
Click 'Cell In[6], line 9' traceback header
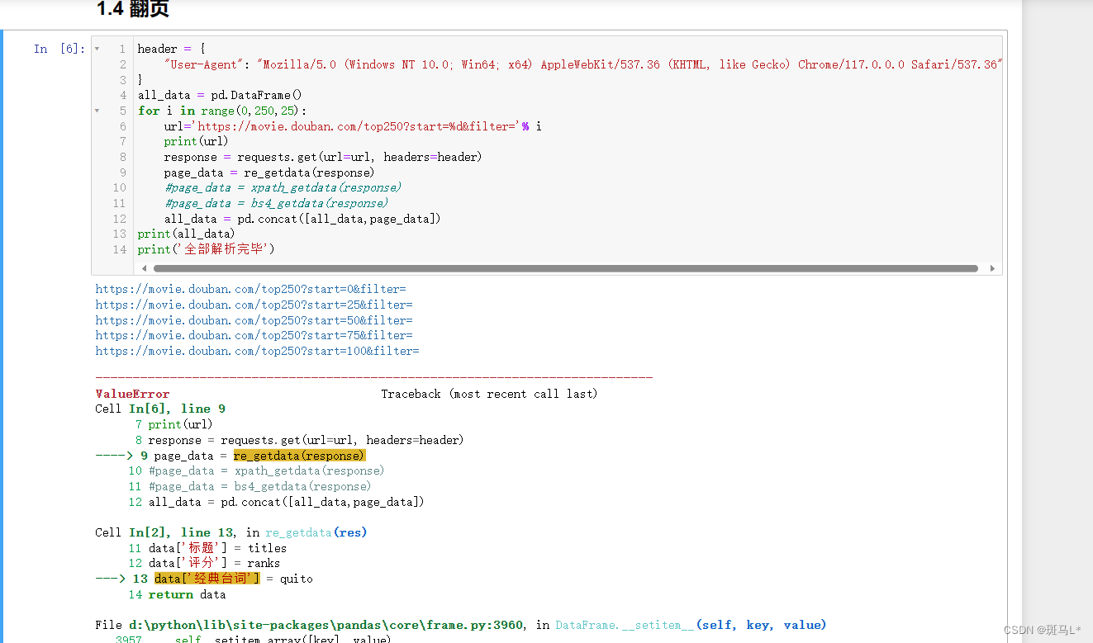click(160, 409)
